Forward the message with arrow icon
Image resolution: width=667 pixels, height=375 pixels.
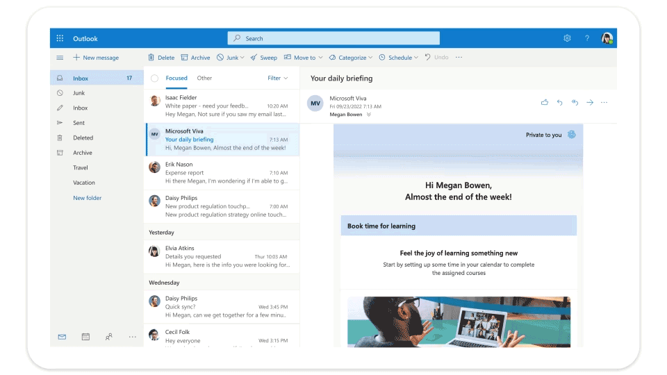590,103
